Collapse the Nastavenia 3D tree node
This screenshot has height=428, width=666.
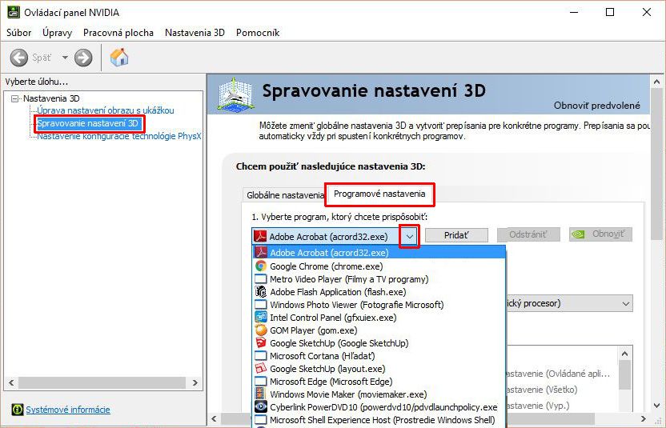[x=15, y=98]
